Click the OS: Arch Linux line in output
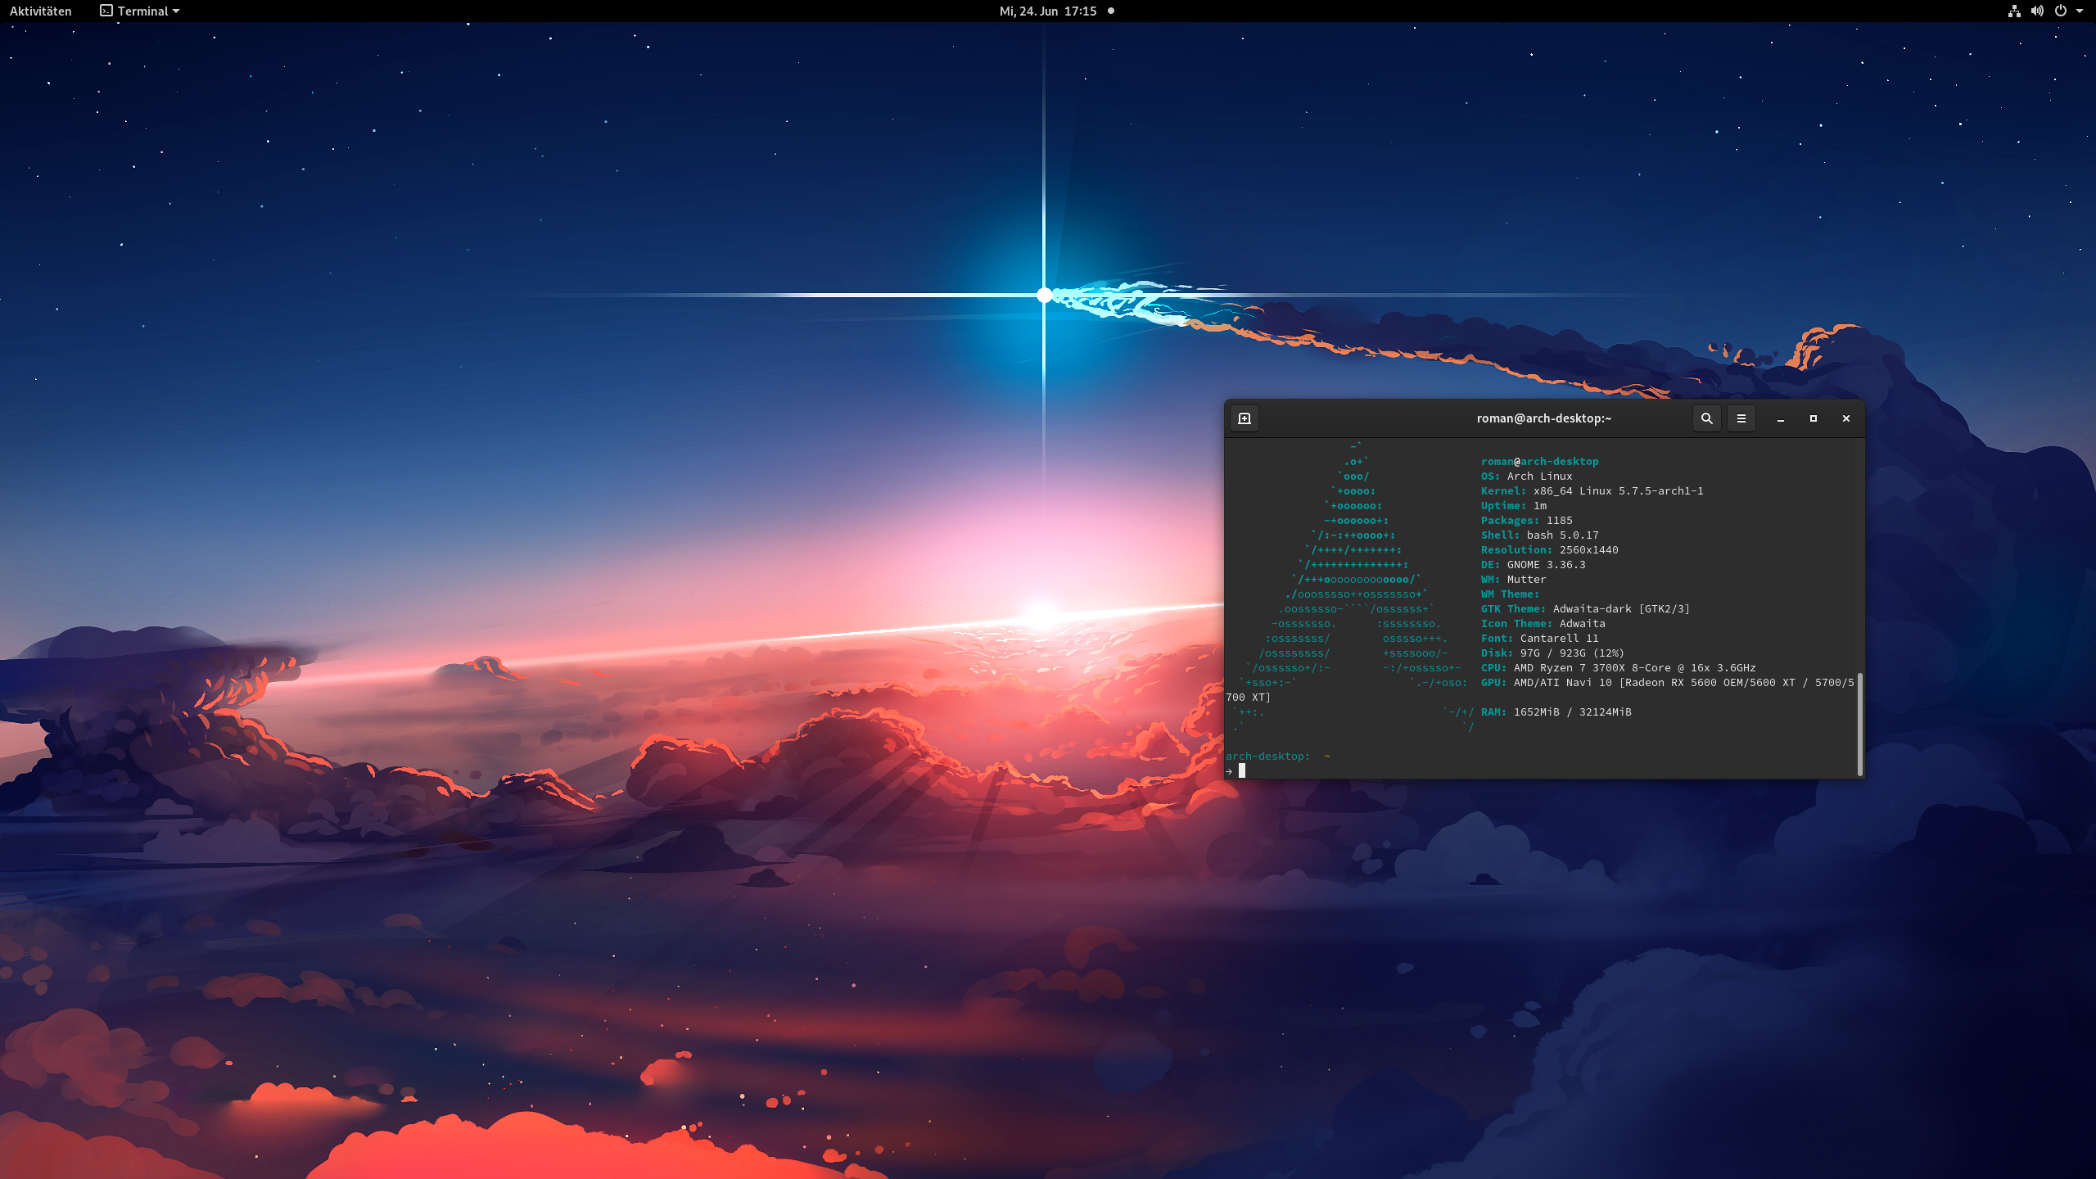 [1526, 476]
